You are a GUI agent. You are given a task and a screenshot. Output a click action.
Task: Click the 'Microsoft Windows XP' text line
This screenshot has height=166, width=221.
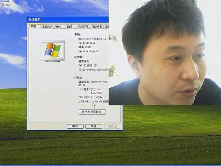click(92, 38)
